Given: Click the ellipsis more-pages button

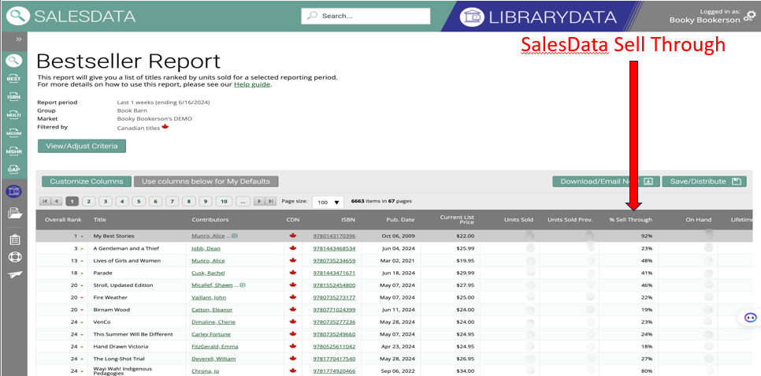Looking at the screenshot, I should (x=243, y=201).
